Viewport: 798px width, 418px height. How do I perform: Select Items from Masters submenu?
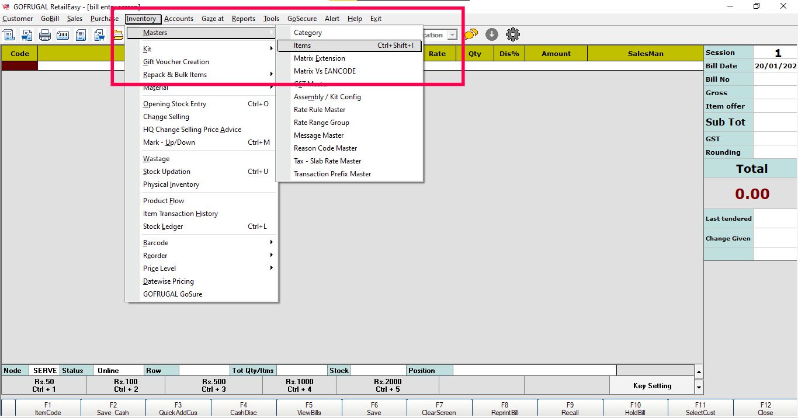[x=349, y=46]
